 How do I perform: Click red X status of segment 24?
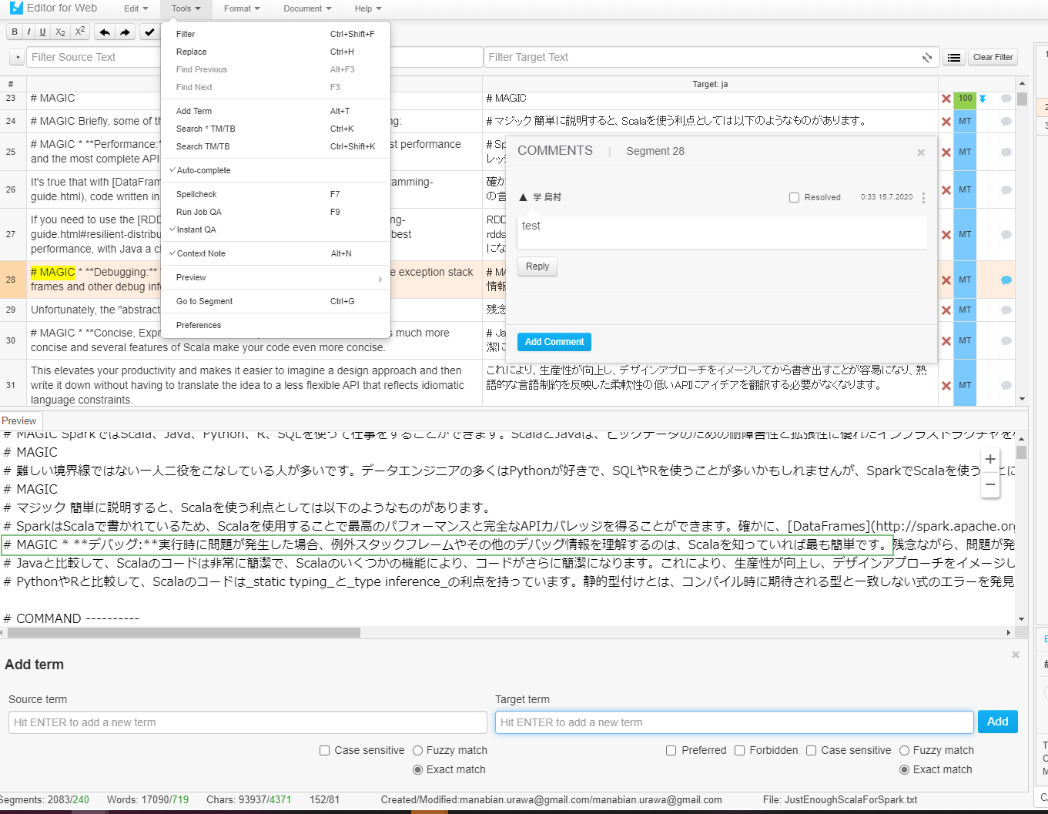tap(946, 122)
